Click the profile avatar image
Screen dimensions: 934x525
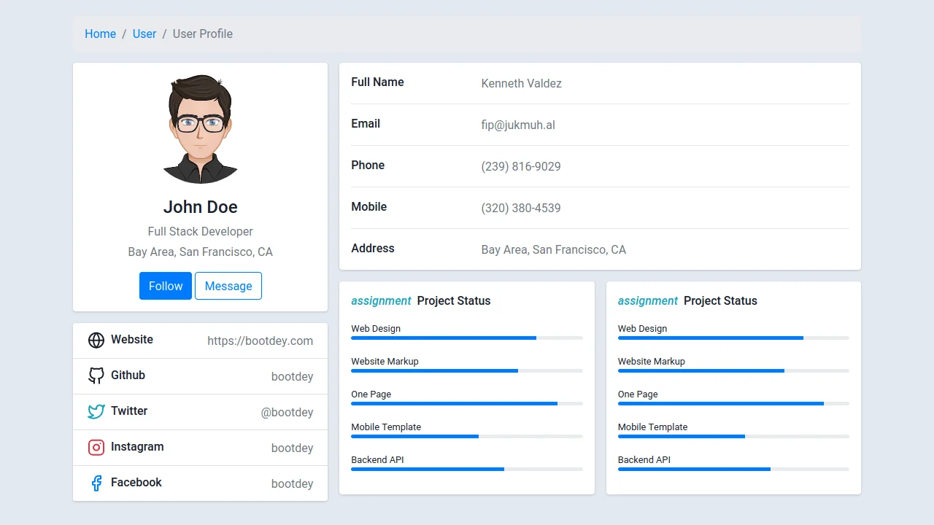tap(200, 129)
